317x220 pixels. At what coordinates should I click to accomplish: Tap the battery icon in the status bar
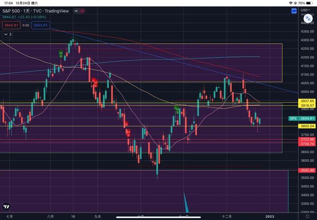point(310,3)
